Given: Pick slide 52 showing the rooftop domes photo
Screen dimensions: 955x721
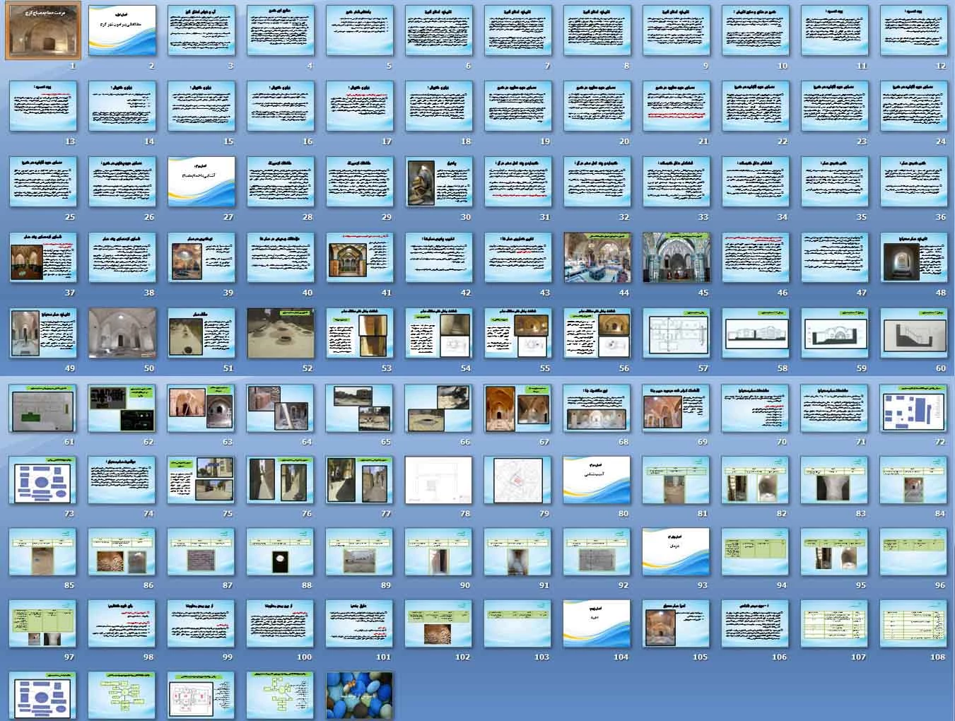Looking at the screenshot, I should point(281,333).
